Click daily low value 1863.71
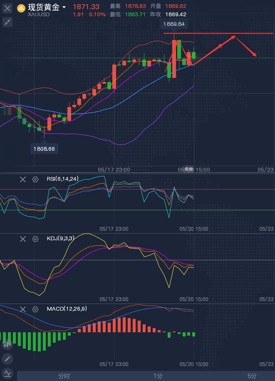 [x=135, y=14]
